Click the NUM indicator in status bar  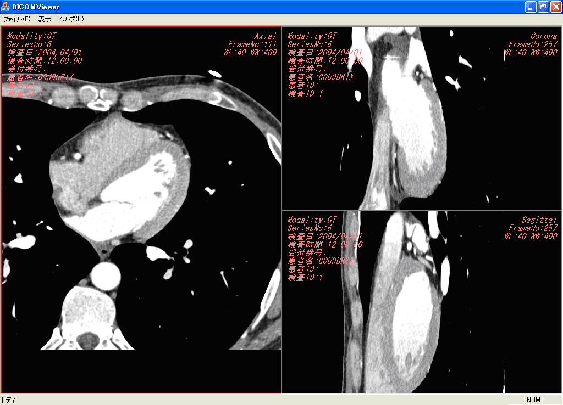[533, 400]
